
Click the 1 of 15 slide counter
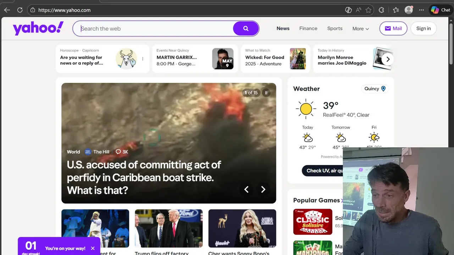pos(251,93)
